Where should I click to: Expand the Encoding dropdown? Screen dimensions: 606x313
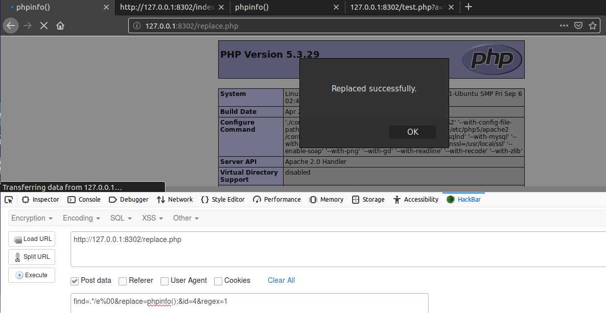pos(81,218)
